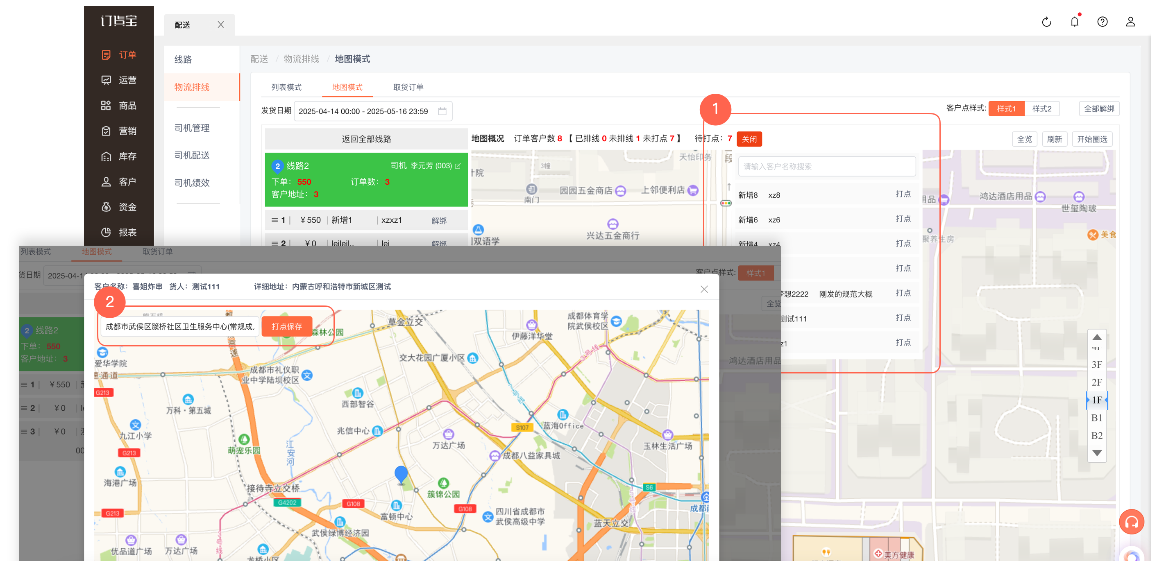The height and width of the screenshot is (561, 1157).
Task: Edit driver 李元芳 via edit icon
Action: (x=458, y=165)
